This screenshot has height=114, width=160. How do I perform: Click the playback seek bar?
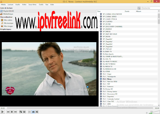[80, 108]
